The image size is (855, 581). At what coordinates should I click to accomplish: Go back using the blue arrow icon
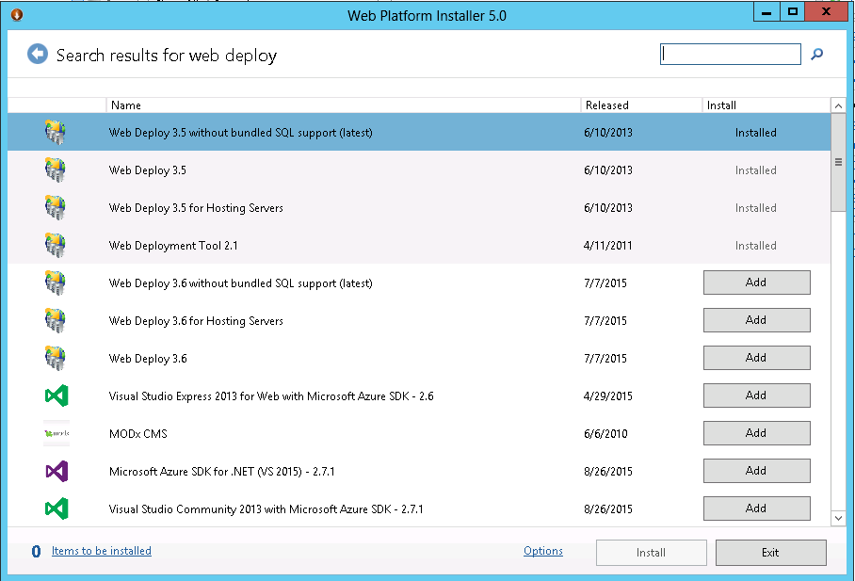coord(38,54)
